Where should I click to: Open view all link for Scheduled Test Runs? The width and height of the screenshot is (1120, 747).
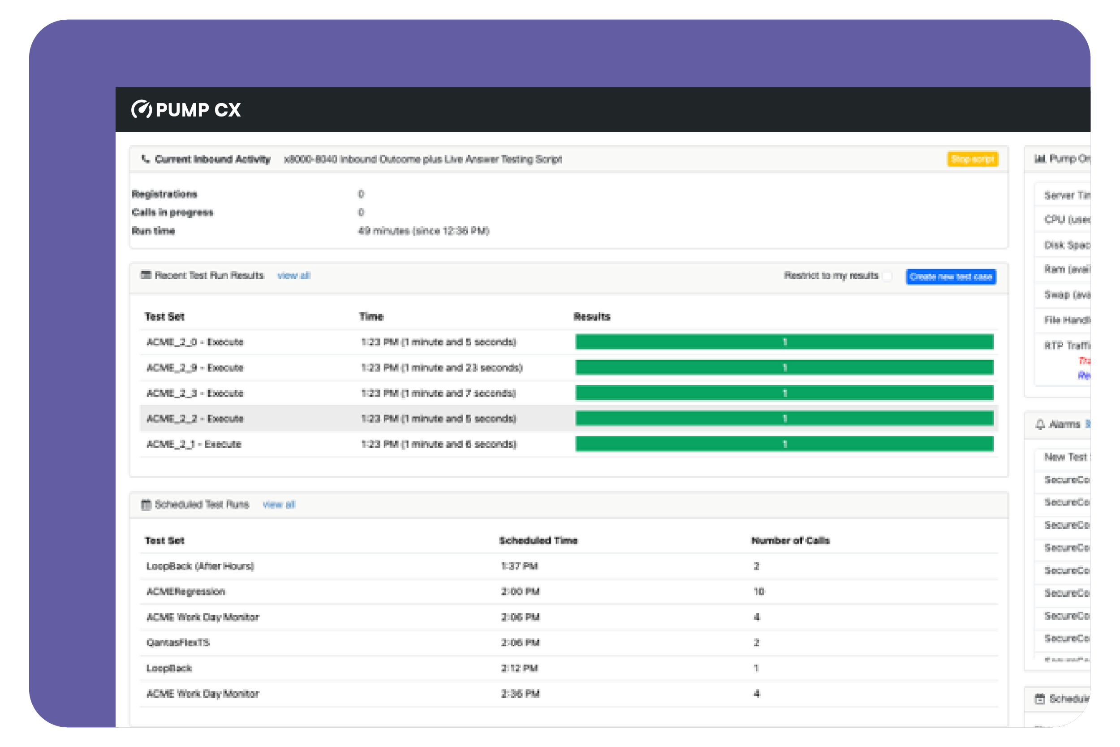pos(279,505)
